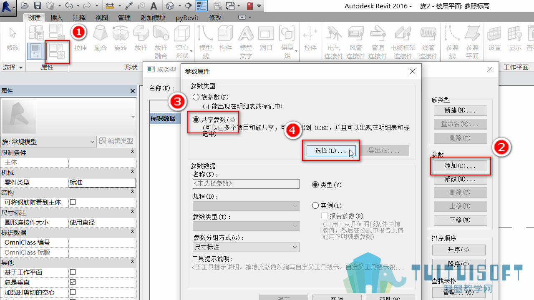Click the Undo arrow icon
534x300 pixels.
68,6
